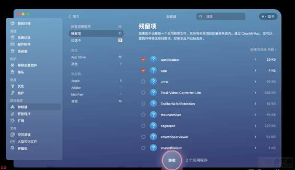The height and width of the screenshot is (170, 295).
Task: Filter by Apple vendor
Action: pyautogui.click(x=96, y=81)
